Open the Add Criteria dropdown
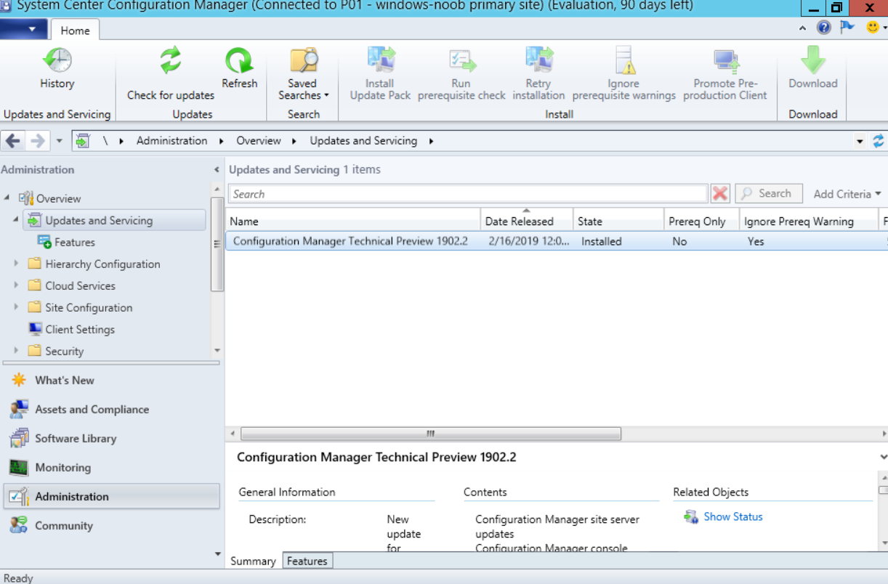 847,194
